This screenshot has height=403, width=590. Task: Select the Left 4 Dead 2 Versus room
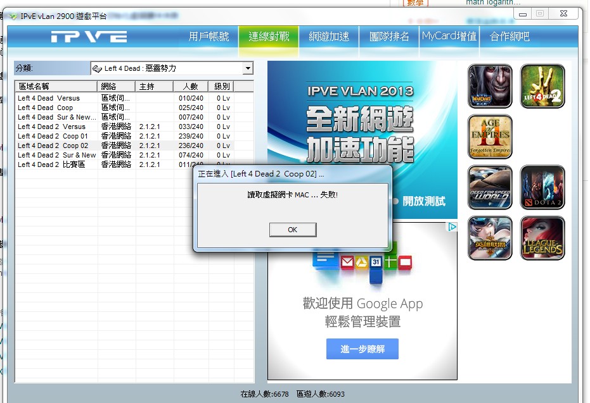pyautogui.click(x=125, y=127)
